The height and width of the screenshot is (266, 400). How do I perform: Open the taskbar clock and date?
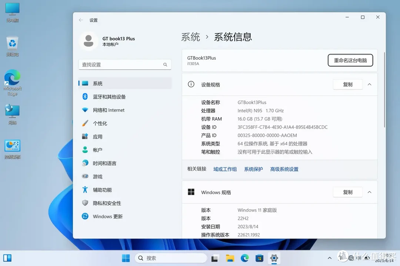pyautogui.click(x=384, y=258)
